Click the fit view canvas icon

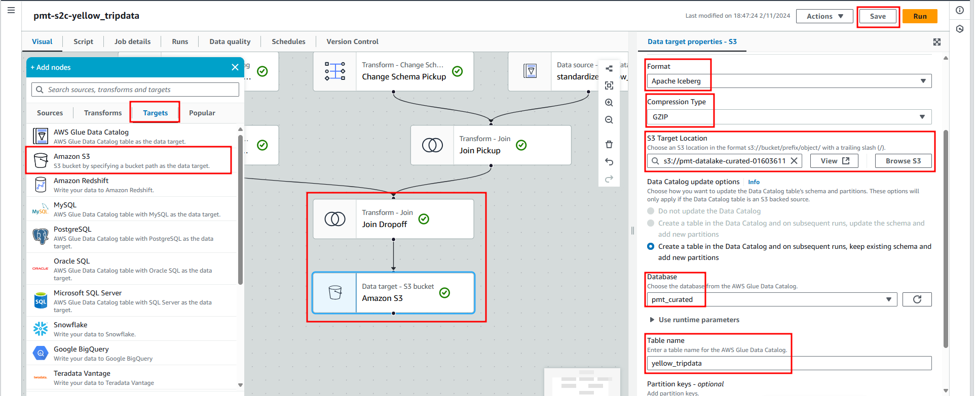click(x=609, y=85)
